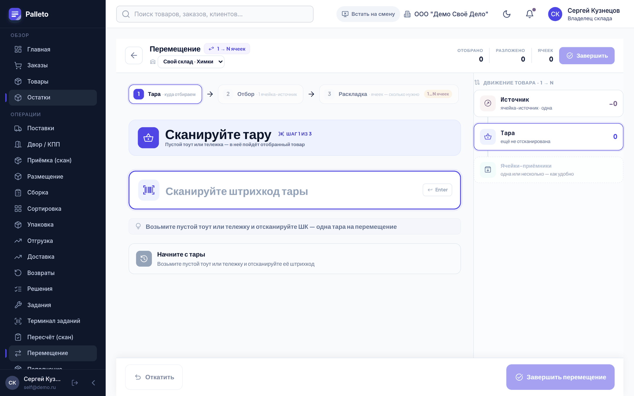Open the Свой склад · Химки warehouse dropdown

(191, 62)
